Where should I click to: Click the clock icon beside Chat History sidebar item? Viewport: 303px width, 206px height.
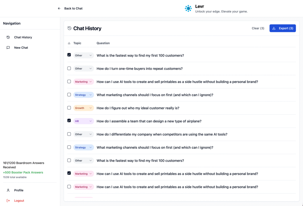click(8, 37)
